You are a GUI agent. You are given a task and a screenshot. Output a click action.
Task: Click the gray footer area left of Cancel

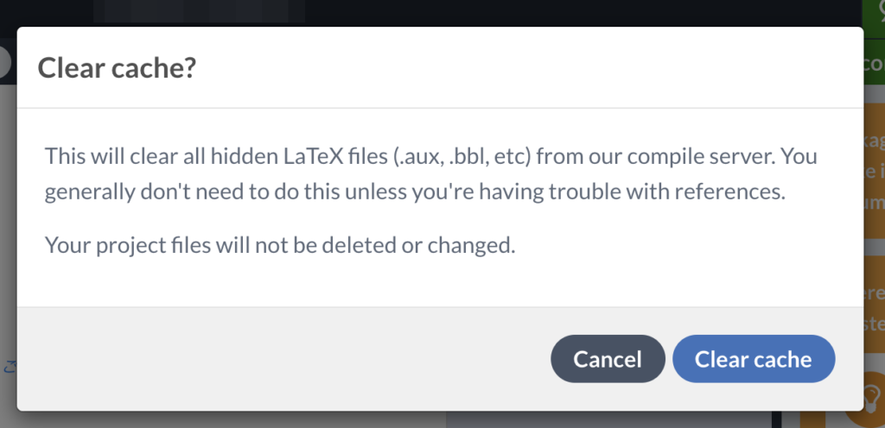coord(277,358)
